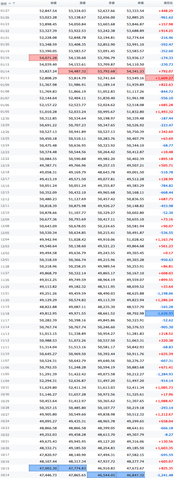The image size is (174, 478).
Task: Select the low value 49,982.20
Action: tap(106, 159)
